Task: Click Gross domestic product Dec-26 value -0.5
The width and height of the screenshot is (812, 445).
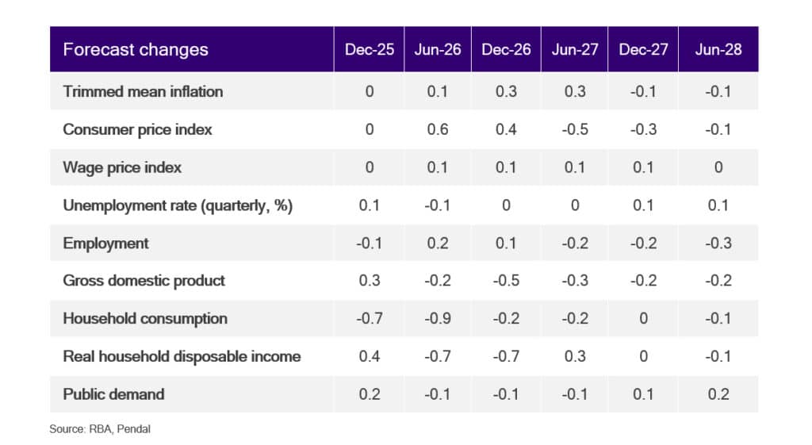Action: [x=506, y=281]
